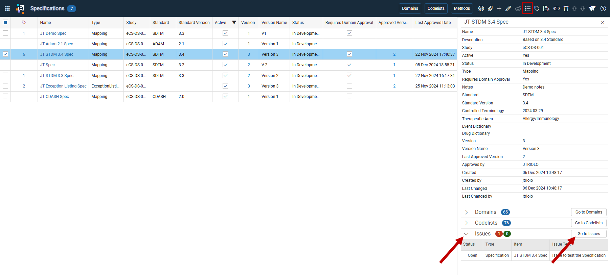Open the JT CDASH Spec link

click(54, 97)
